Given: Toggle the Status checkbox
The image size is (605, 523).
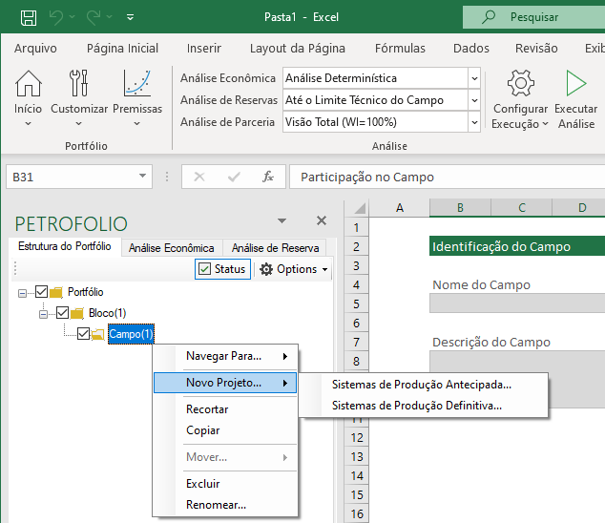Looking at the screenshot, I should tap(204, 269).
